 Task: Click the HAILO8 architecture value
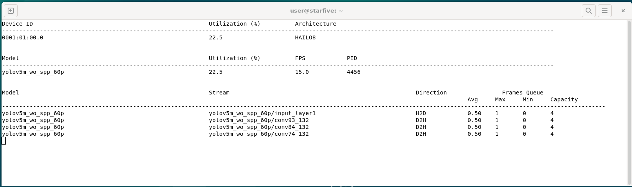pos(305,37)
